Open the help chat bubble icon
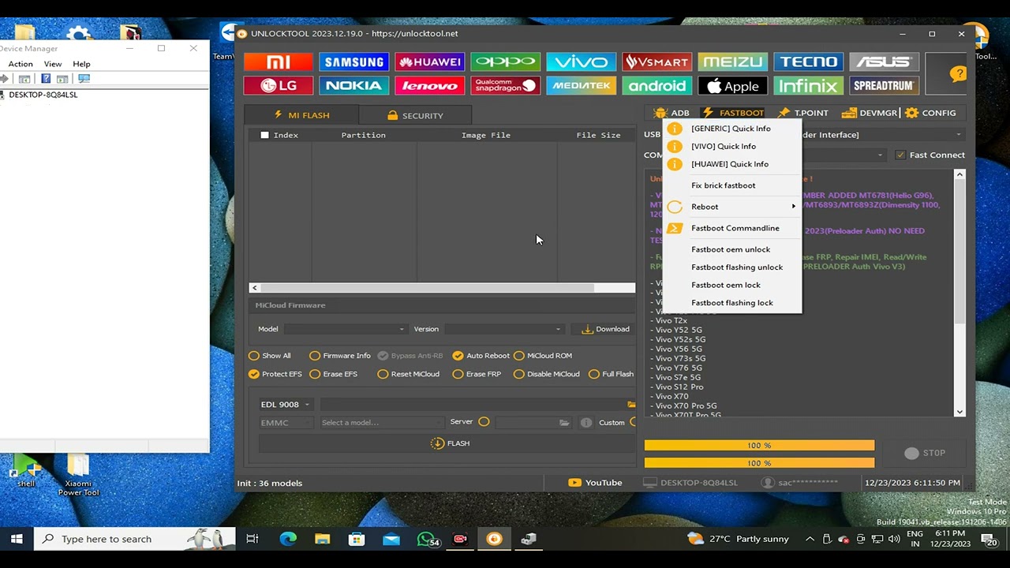This screenshot has height=568, width=1010. point(958,74)
